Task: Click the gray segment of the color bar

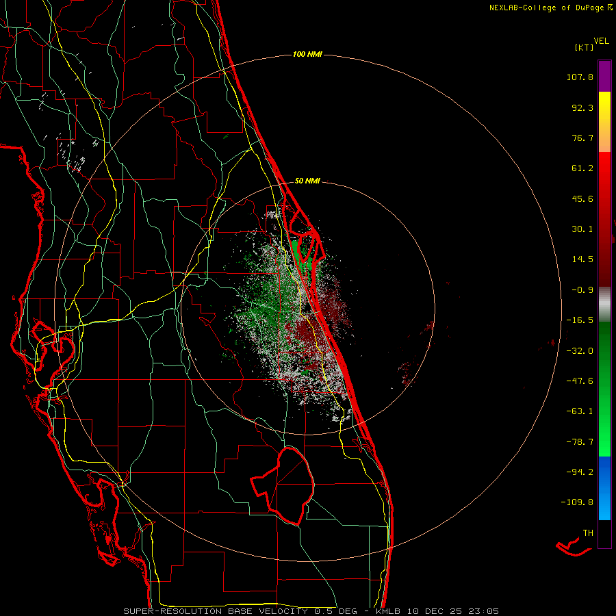Action: (x=604, y=303)
